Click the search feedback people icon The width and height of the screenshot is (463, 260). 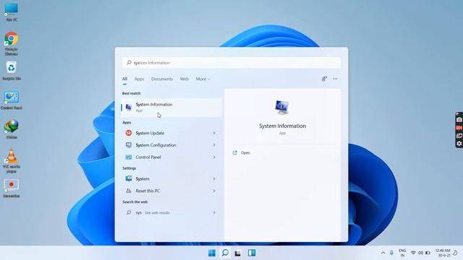[x=324, y=79]
